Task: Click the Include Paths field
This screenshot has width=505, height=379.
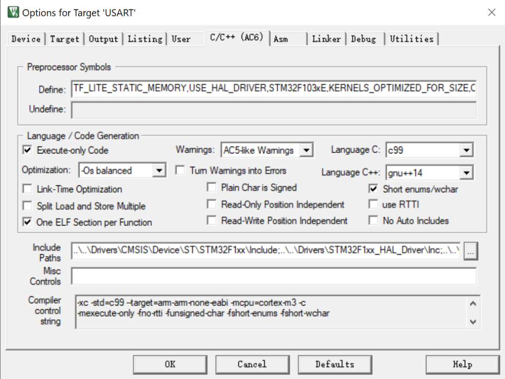Action: 266,250
